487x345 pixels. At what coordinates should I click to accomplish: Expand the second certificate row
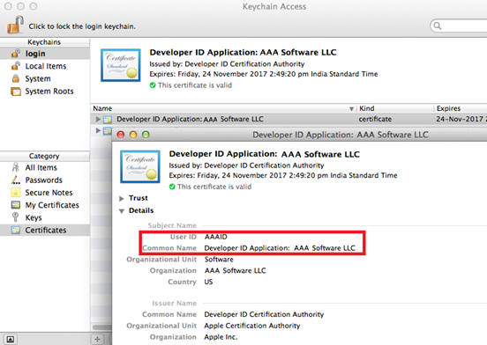coord(98,130)
